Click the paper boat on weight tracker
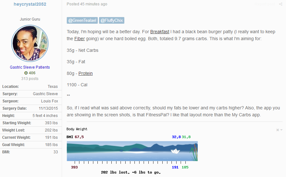 click(175, 151)
